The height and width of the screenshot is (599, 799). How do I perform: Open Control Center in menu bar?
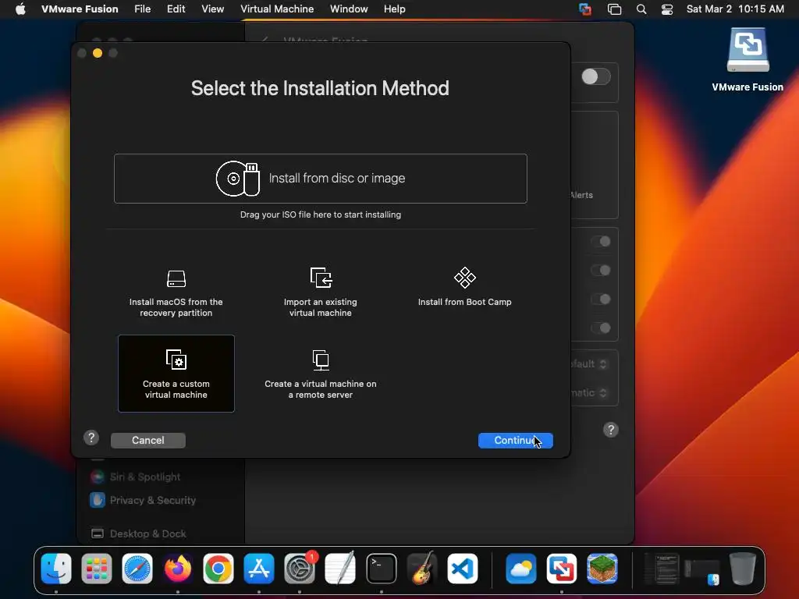(666, 9)
